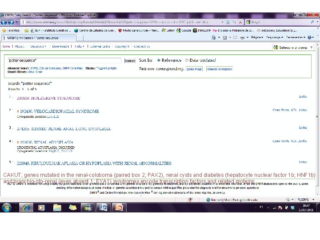This screenshot has height=240, width=320.
Task: Click the search magnifier icon
Action: pyautogui.click(x=312, y=22)
